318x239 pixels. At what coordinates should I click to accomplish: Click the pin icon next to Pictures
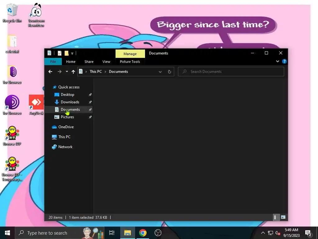tap(90, 117)
